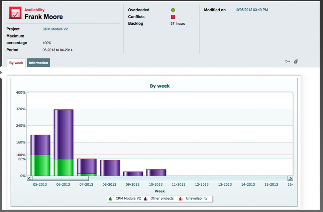Screen dimensions: 323x212
Task: Toggle CRM Module V2 legend series
Action: point(124,198)
